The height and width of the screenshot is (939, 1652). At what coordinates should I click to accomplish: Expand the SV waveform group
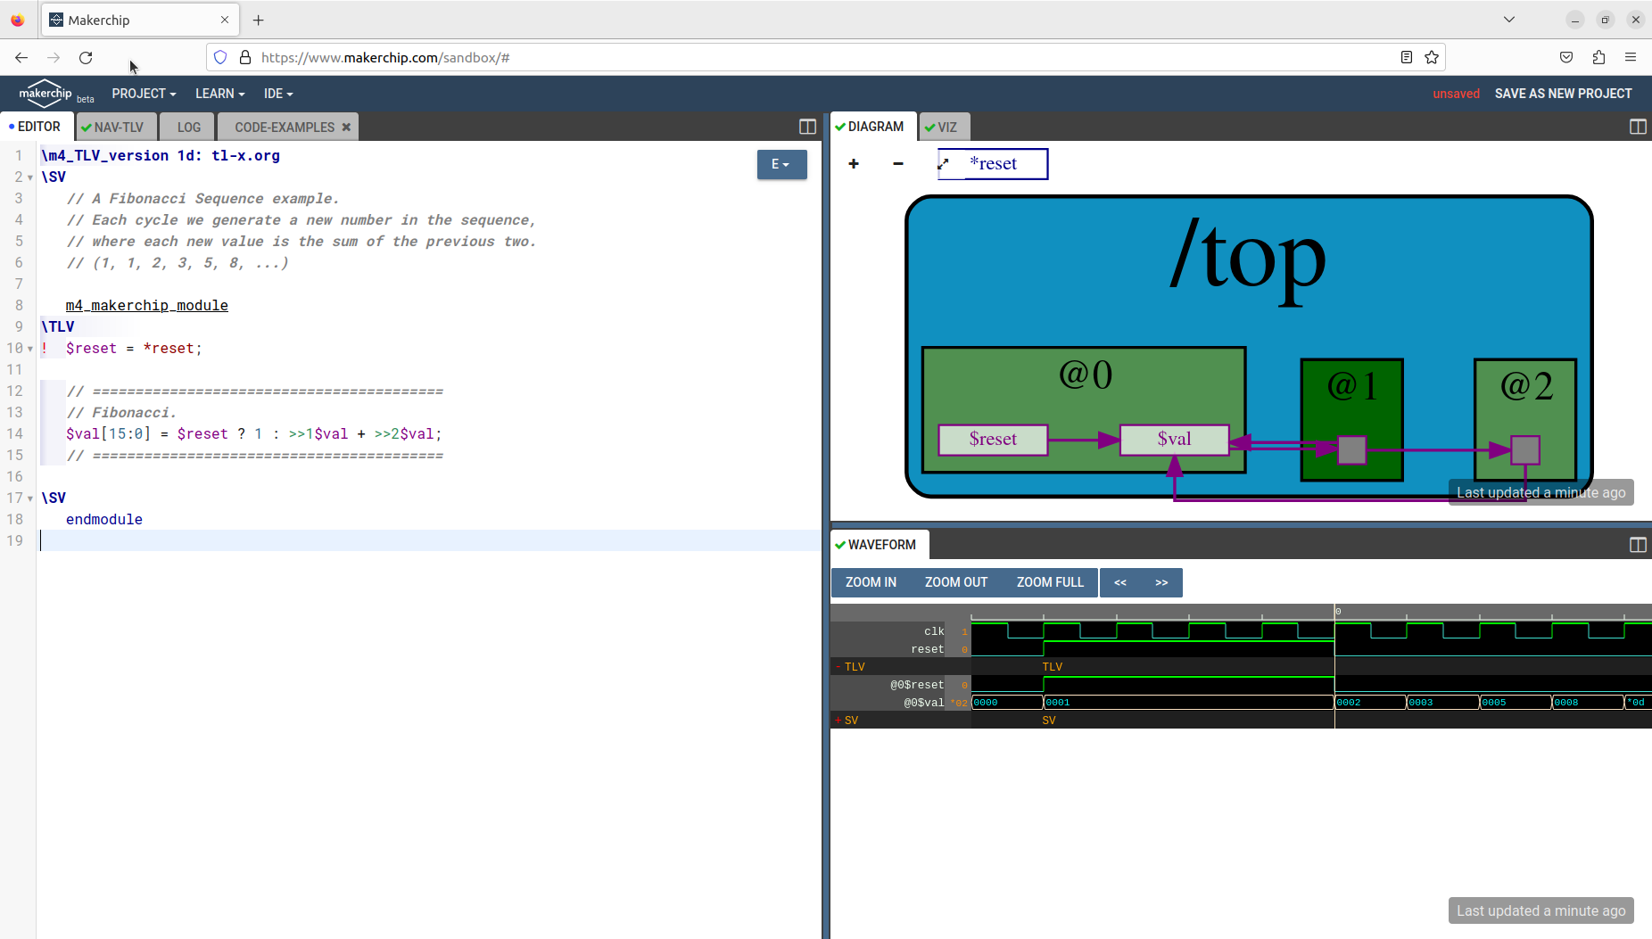tap(838, 721)
